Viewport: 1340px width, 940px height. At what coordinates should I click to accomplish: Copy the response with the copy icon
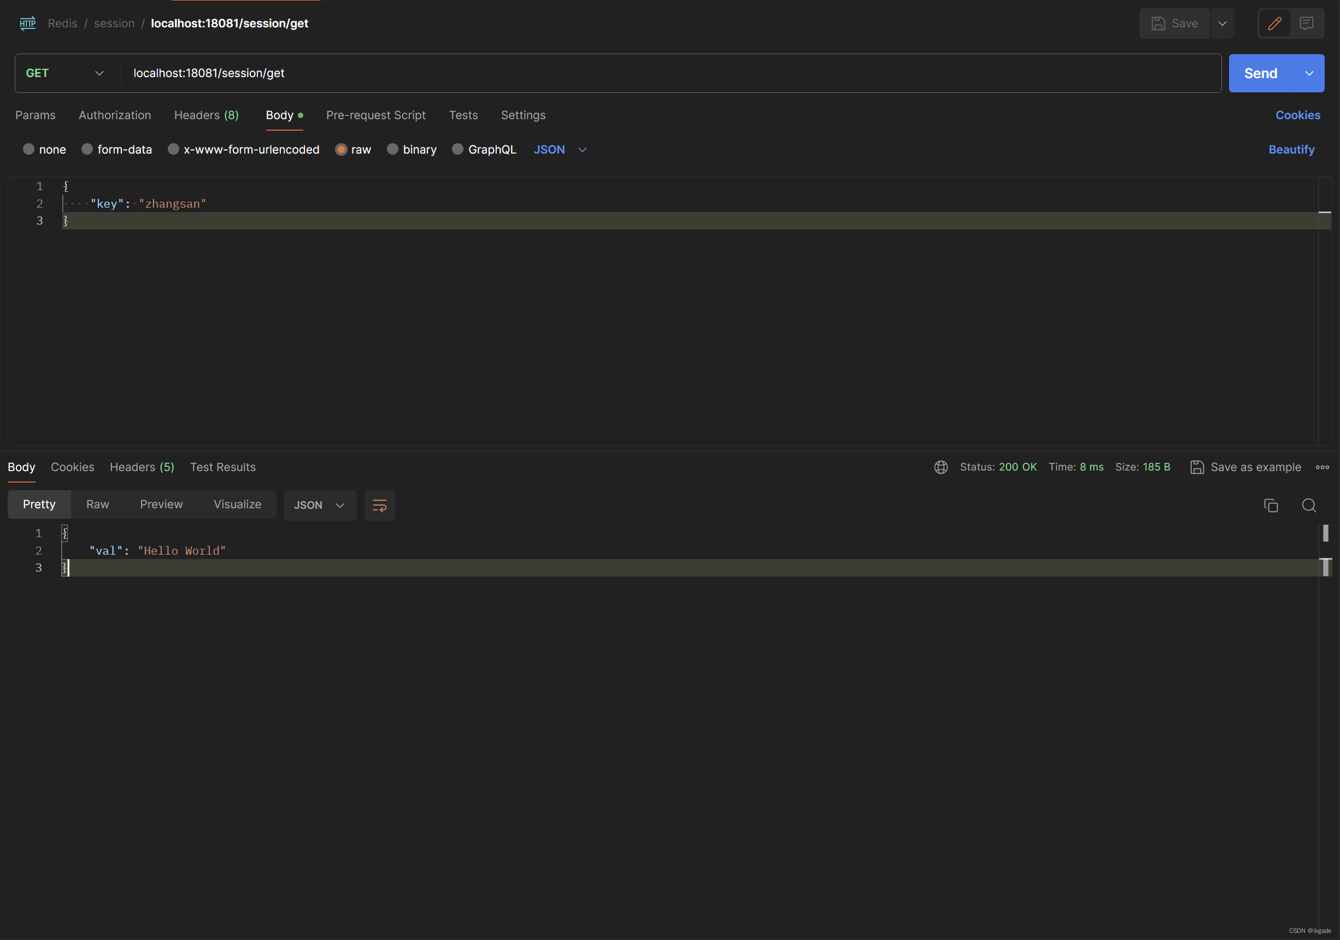(1271, 506)
